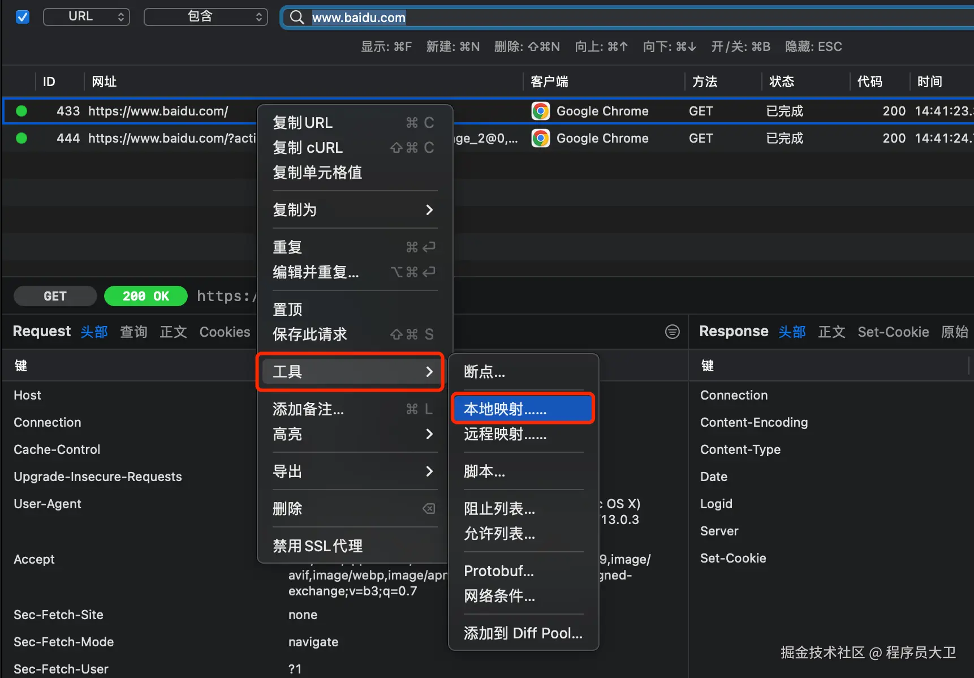The image size is (974, 678).
Task: Open the 包含 match condition dropdown
Action: pyautogui.click(x=206, y=17)
